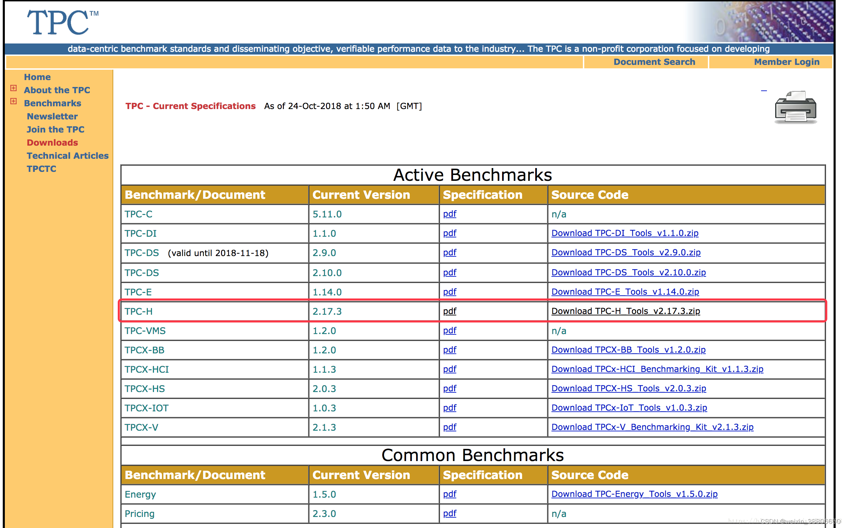Viewport: 846px width, 528px height.
Task: Open Document Search
Action: tap(654, 62)
